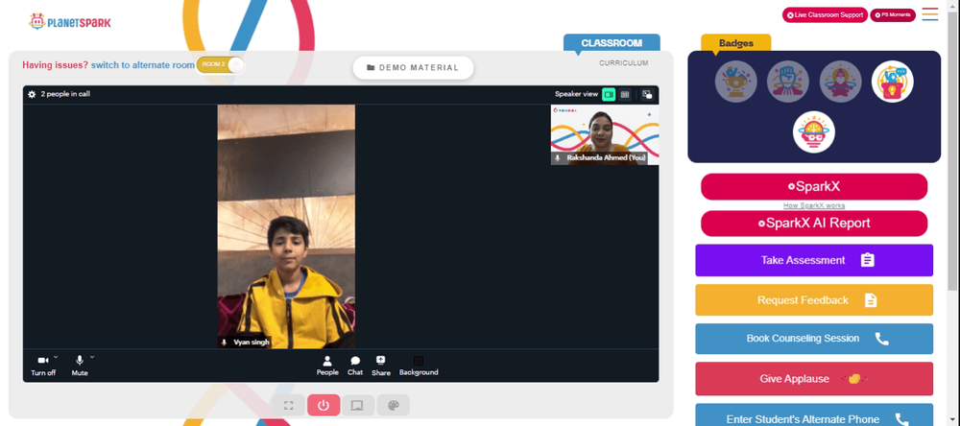Click the 'Having issues?' text
This screenshot has width=960, height=426.
(x=55, y=65)
